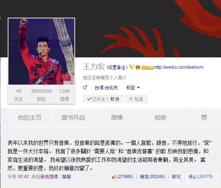Click the 收藏 favorite link
The image size is (221, 188).
176,177
